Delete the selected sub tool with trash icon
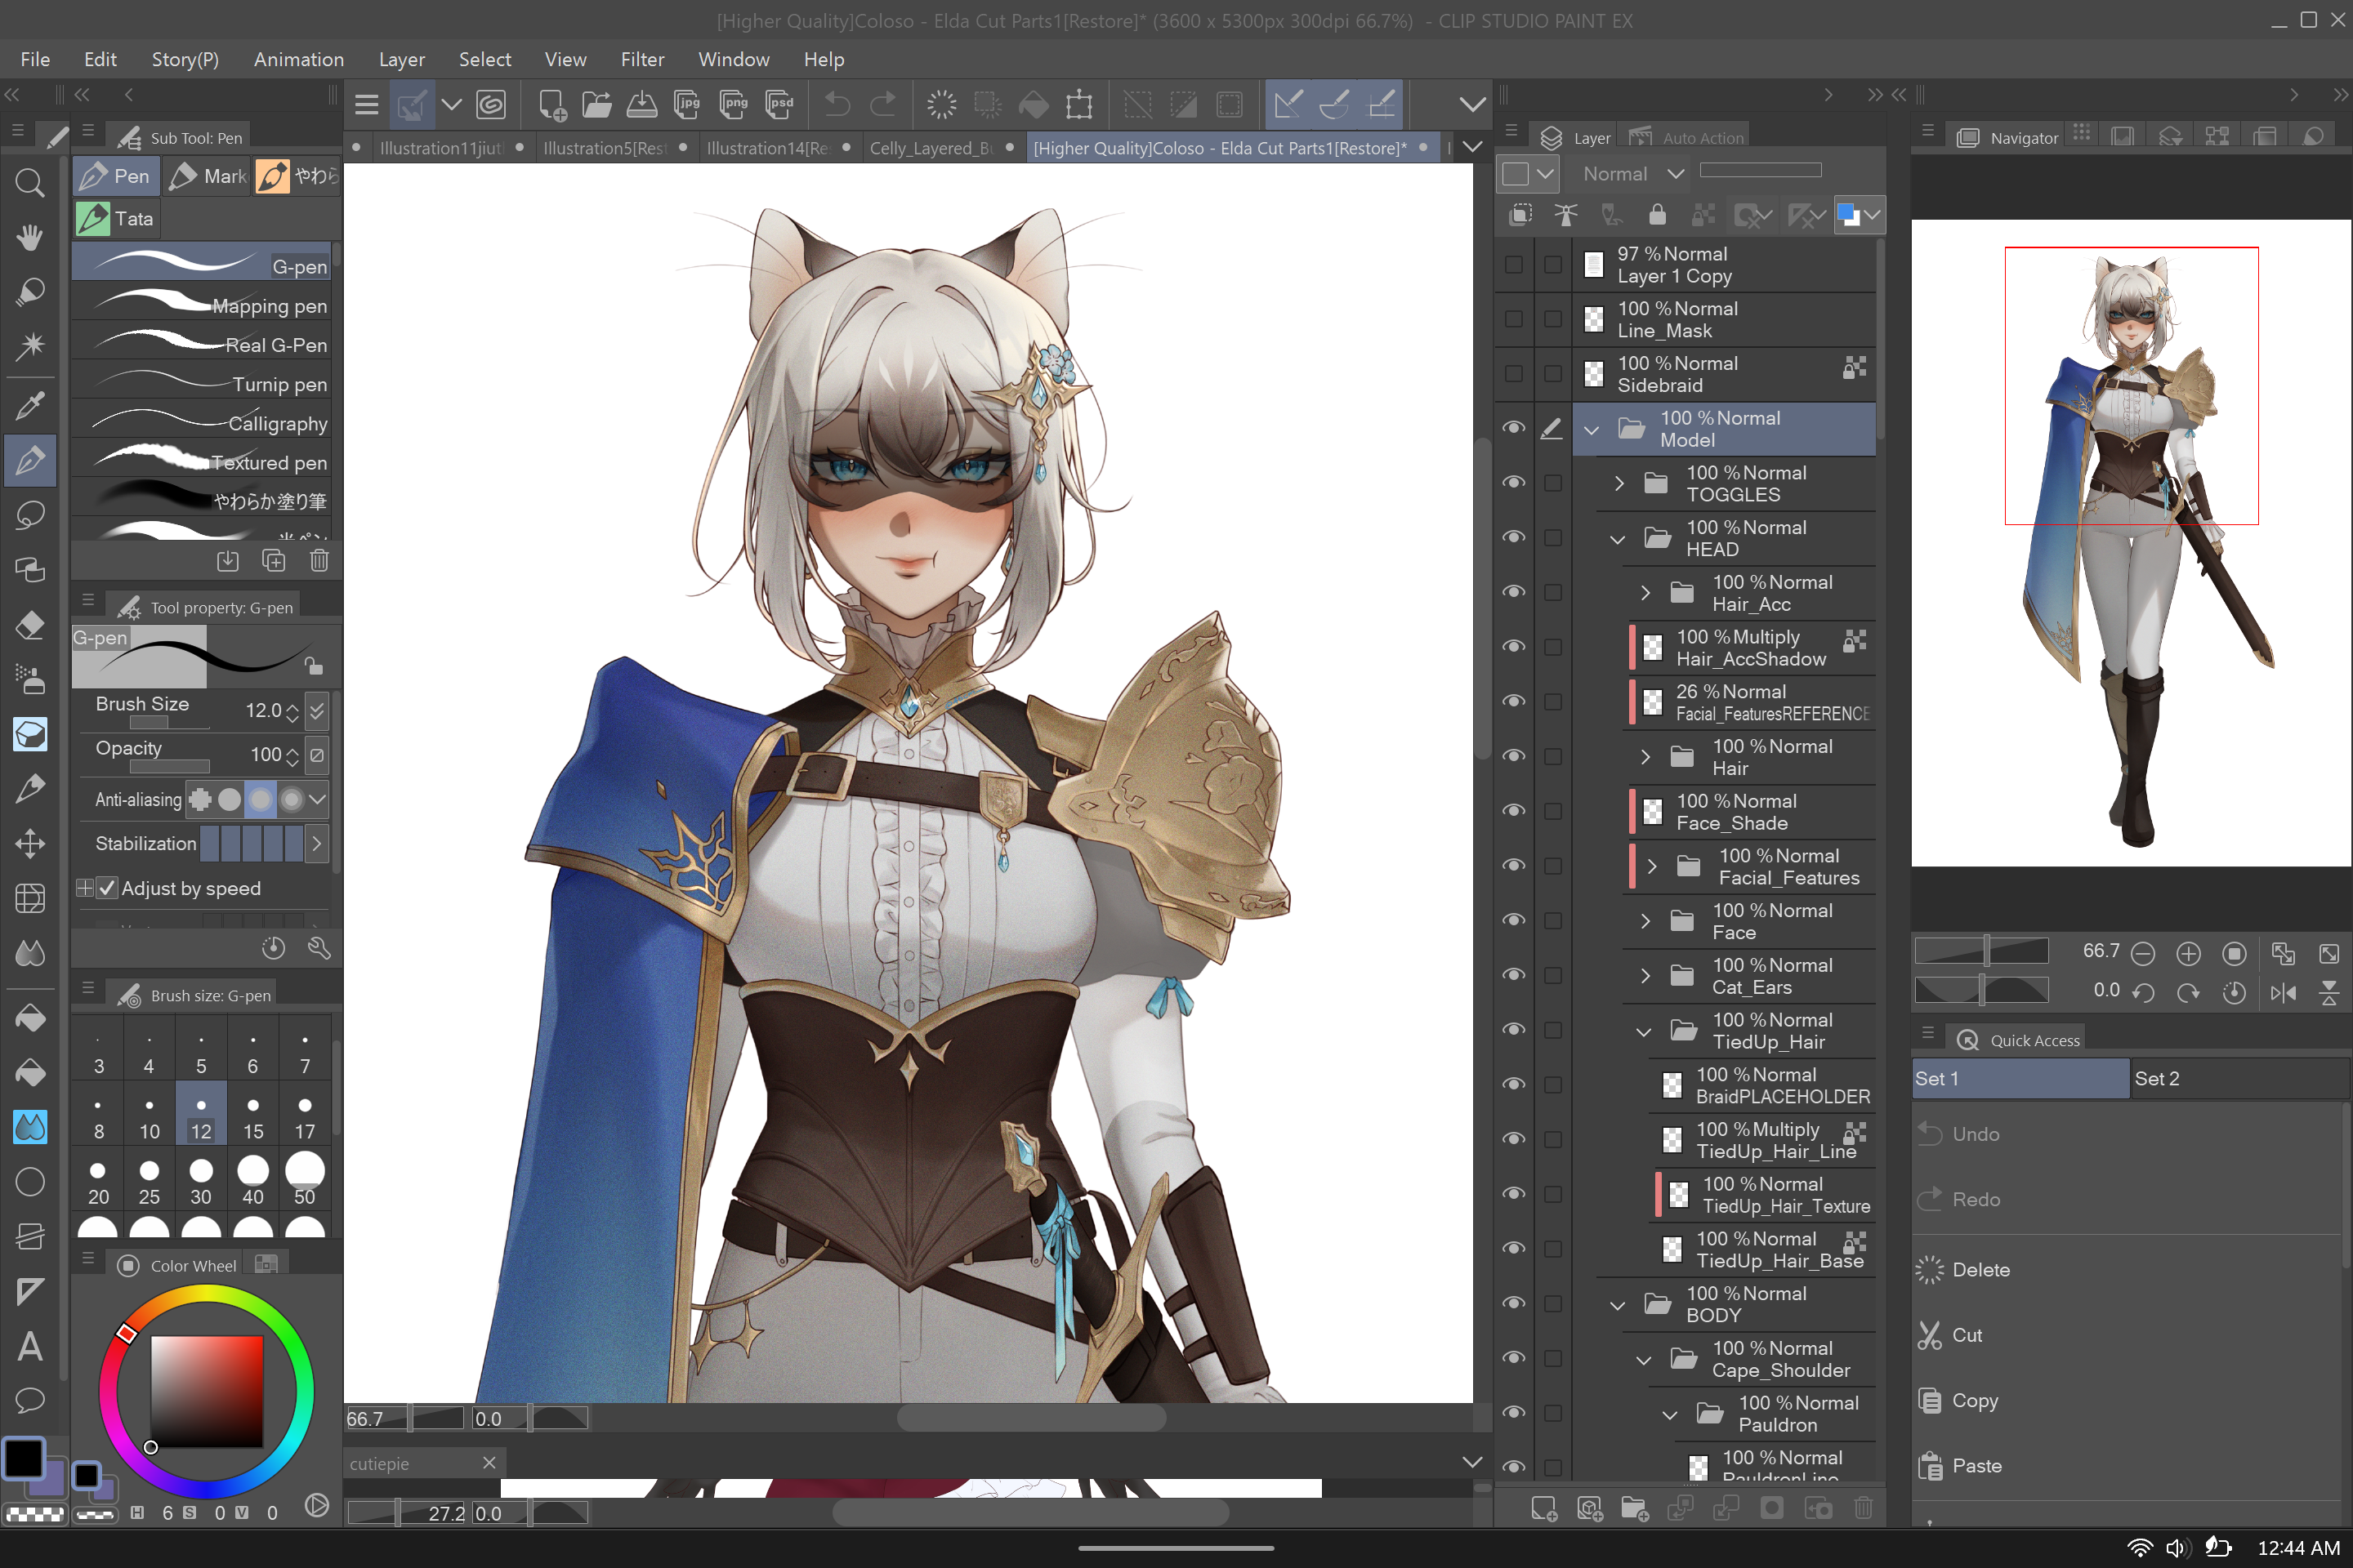 [x=319, y=561]
